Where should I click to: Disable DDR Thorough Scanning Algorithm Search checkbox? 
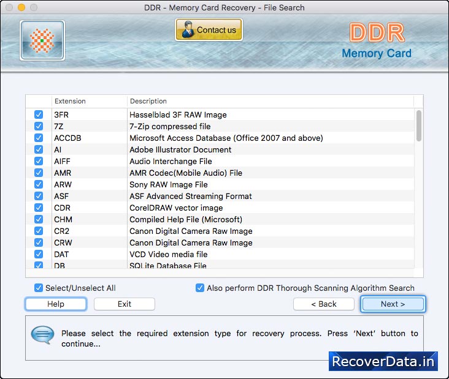(200, 288)
